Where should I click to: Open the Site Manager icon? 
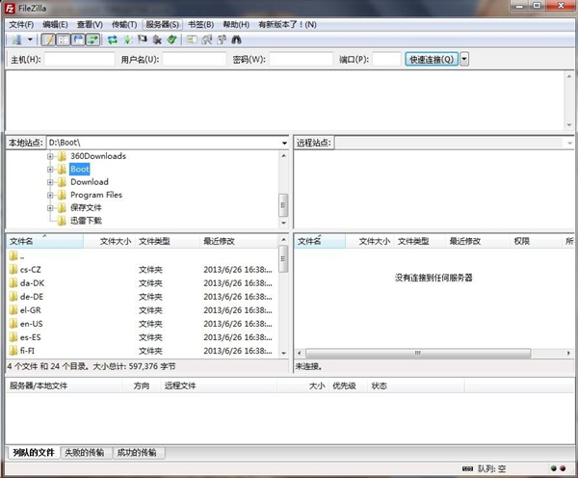(x=16, y=40)
